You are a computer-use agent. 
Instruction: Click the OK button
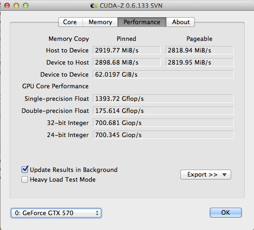(226, 212)
